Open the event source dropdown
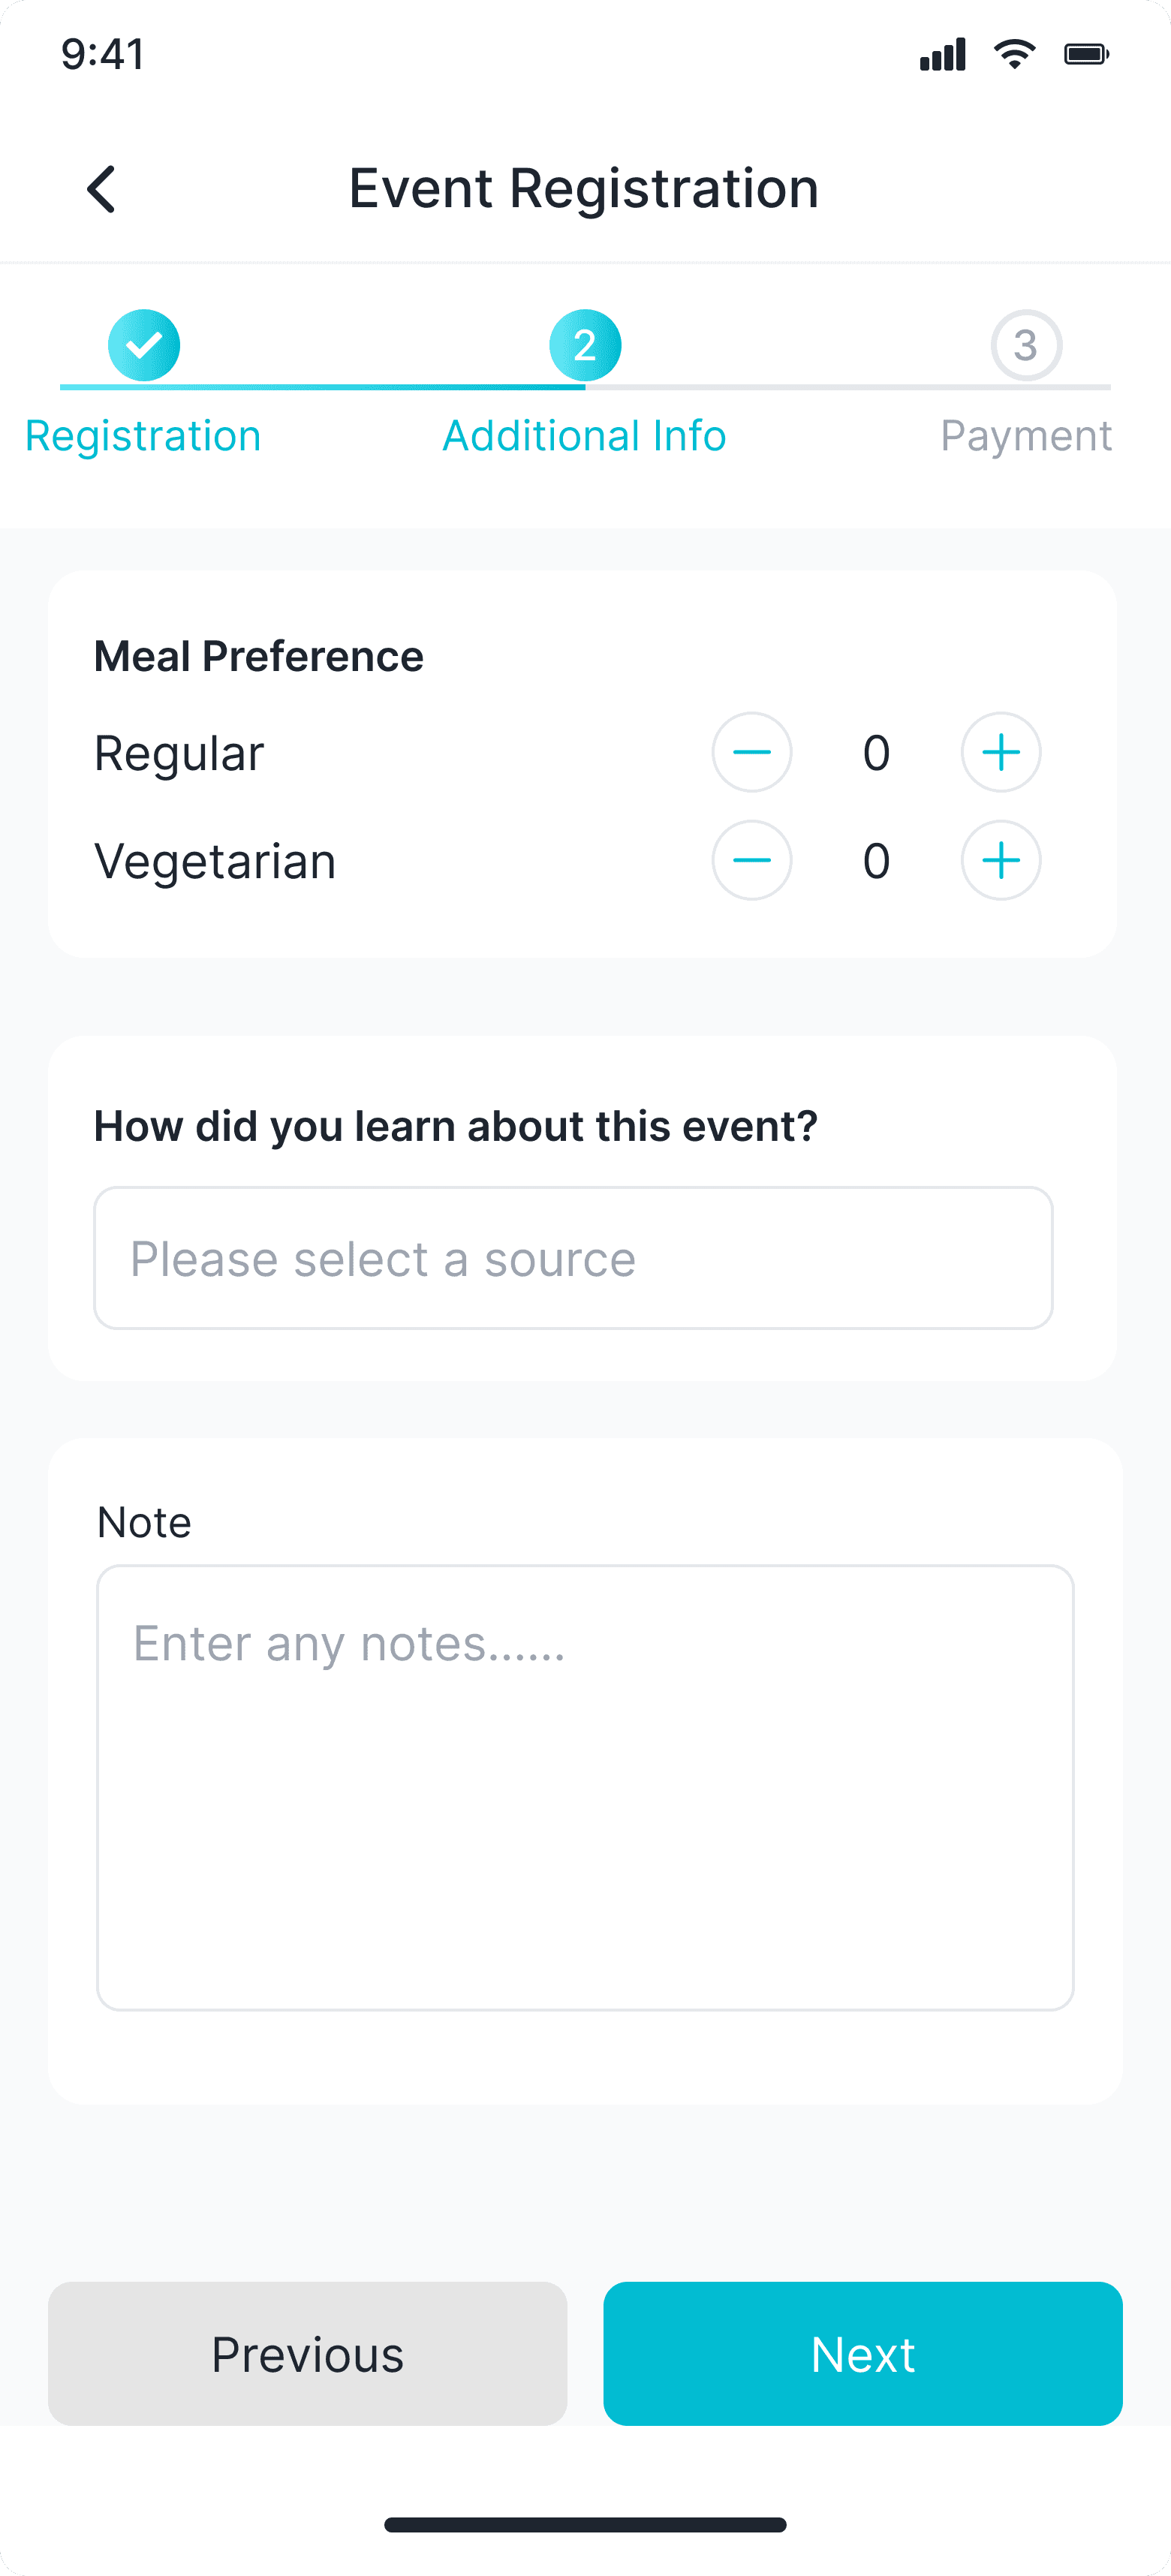This screenshot has width=1171, height=2576. pyautogui.click(x=573, y=1258)
